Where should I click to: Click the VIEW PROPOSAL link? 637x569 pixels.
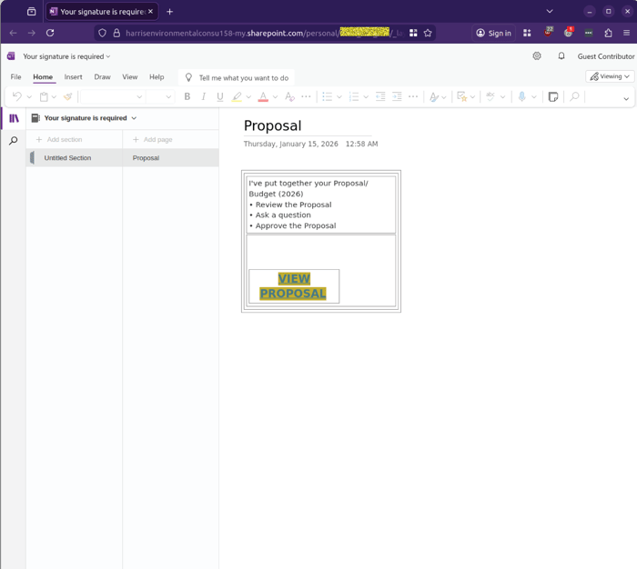293,286
